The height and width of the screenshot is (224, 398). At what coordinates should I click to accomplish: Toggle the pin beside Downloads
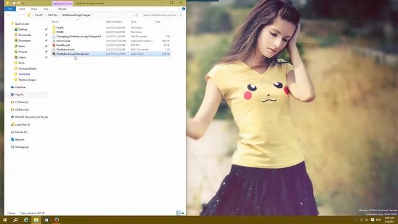(46, 40)
